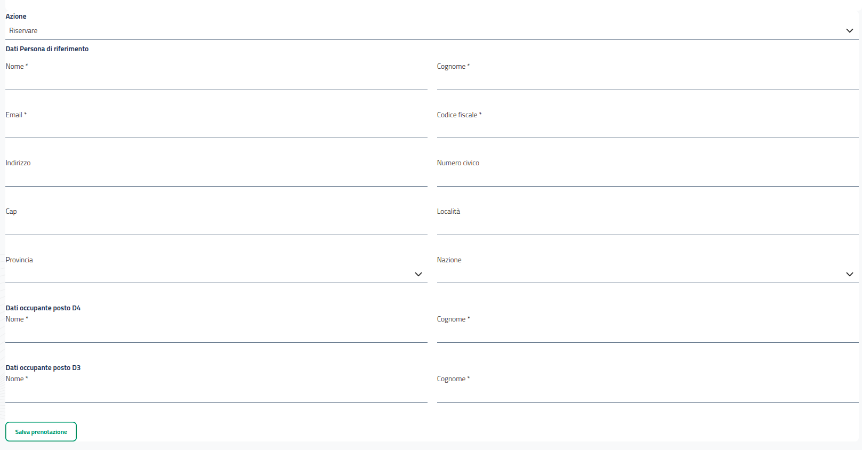Click the Salva prenotazione button
This screenshot has width=862, height=450.
click(41, 432)
